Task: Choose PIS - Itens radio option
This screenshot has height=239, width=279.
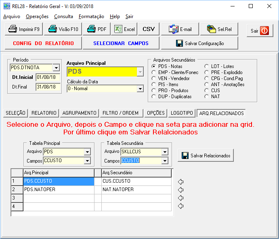Action: pyautogui.click(x=154, y=84)
